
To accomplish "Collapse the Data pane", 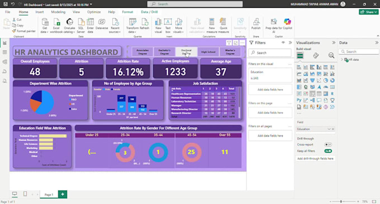I will click(377, 42).
